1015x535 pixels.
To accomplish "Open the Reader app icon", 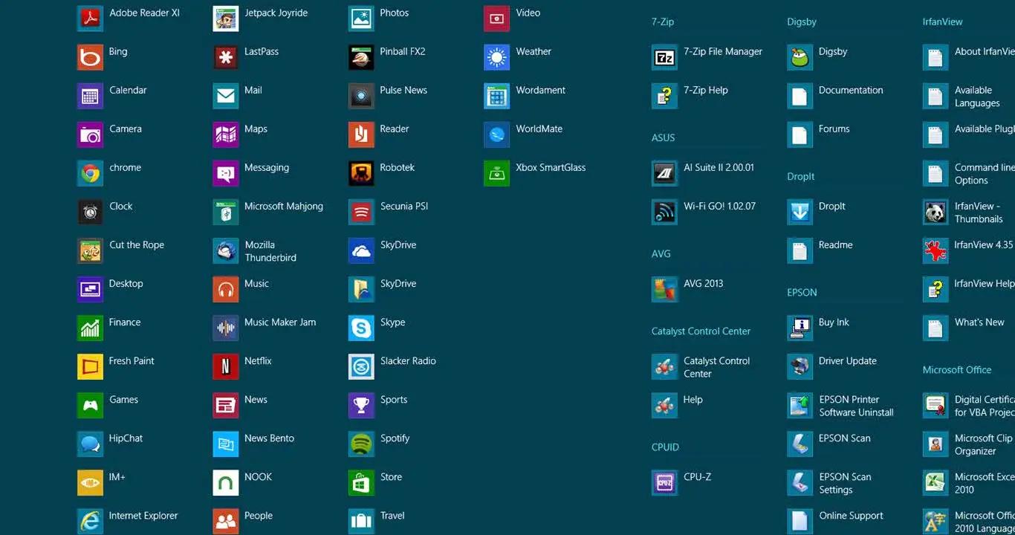I will [x=361, y=134].
